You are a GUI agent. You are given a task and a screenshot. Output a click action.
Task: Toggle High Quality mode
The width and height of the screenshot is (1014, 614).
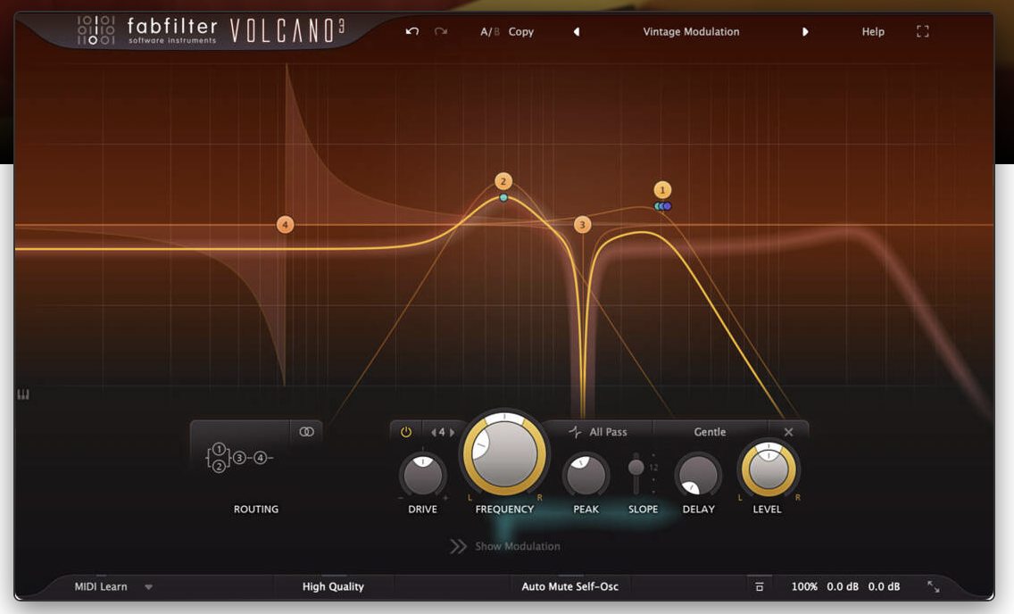click(x=333, y=587)
